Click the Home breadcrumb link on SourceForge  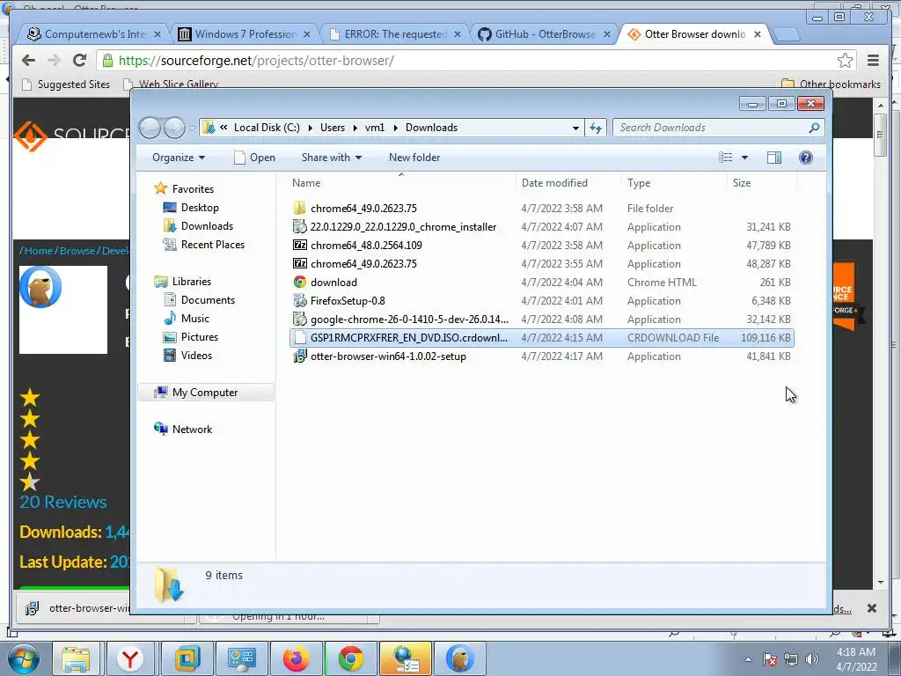click(39, 251)
